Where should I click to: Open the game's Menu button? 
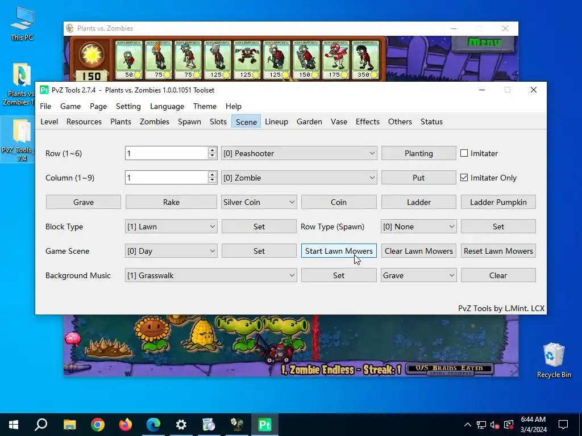[x=484, y=43]
